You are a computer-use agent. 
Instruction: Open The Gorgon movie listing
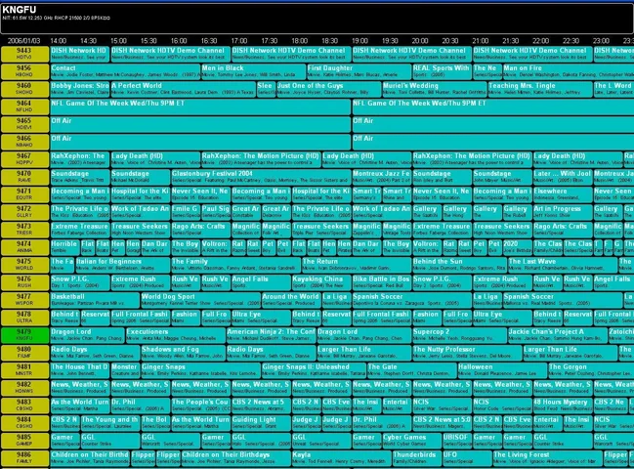click(x=591, y=370)
